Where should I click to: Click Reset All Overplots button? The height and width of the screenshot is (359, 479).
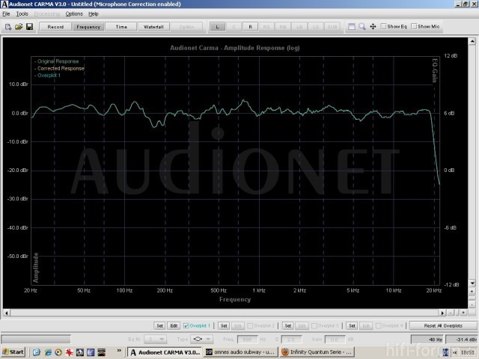[x=443, y=326]
